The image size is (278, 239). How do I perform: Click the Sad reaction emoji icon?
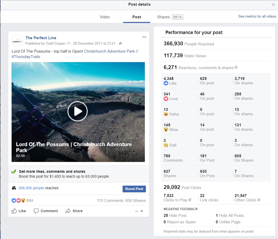166,145
